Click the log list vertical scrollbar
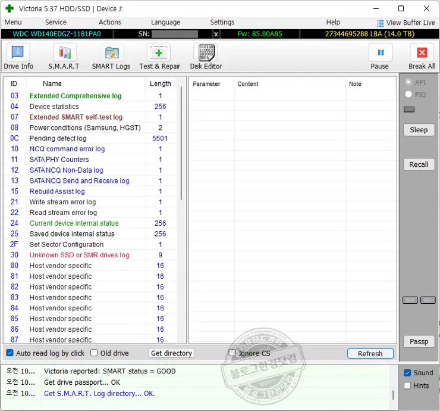The height and width of the screenshot is (411, 440). 181,143
